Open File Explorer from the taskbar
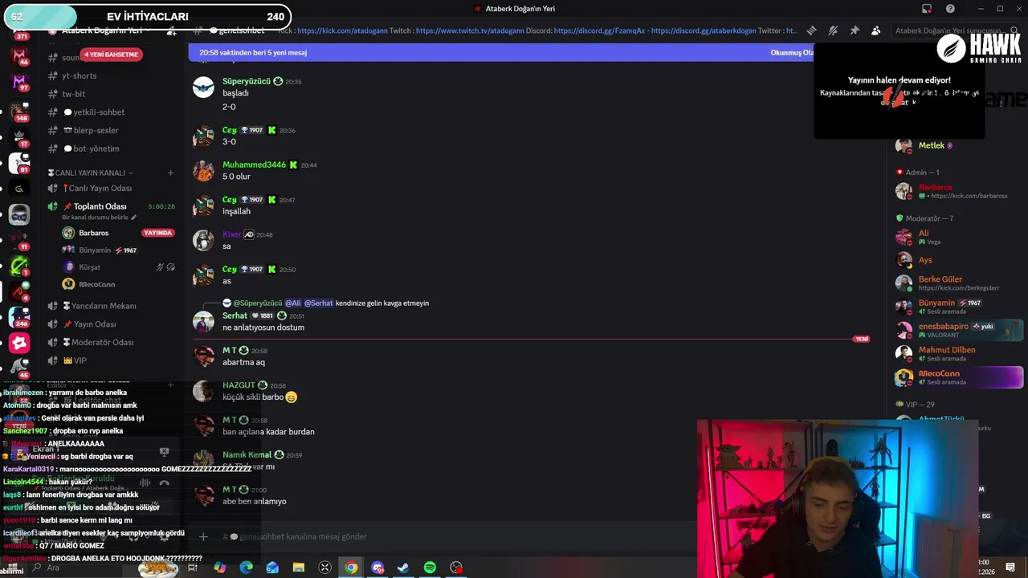1028x578 pixels. 299,568
